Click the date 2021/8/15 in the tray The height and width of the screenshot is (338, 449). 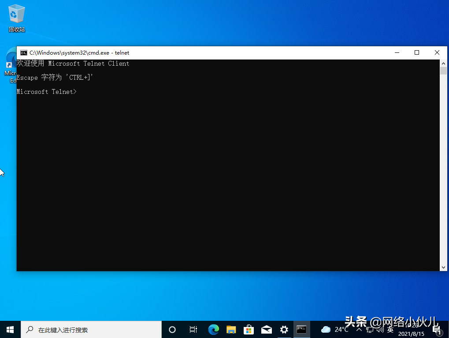click(x=412, y=333)
